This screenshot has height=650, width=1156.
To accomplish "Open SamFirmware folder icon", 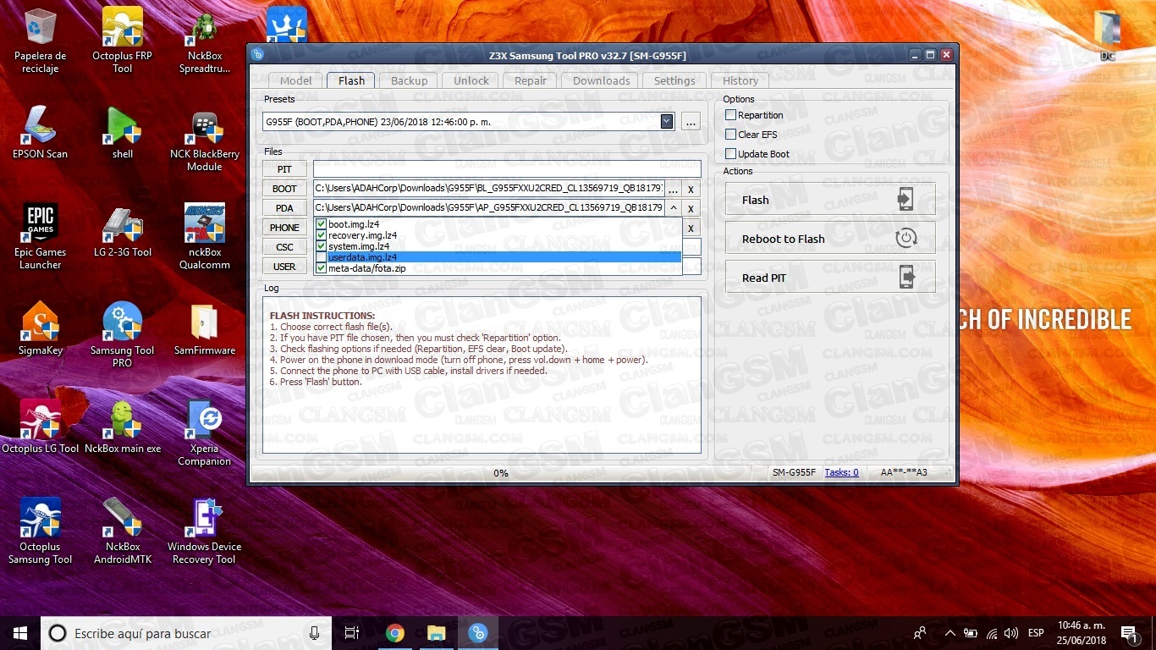I will [205, 328].
